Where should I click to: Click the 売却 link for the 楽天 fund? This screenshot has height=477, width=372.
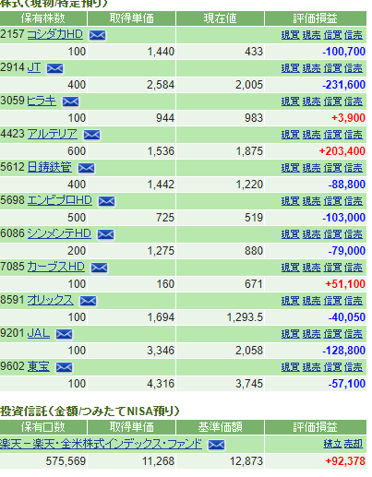[354, 444]
